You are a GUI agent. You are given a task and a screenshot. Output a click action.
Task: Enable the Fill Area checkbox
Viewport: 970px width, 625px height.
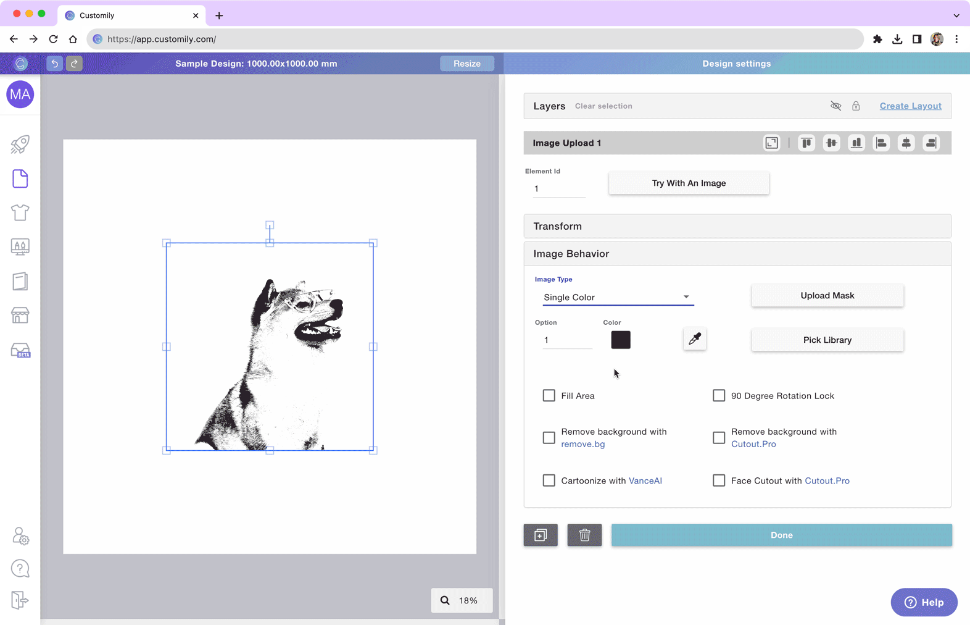click(549, 396)
